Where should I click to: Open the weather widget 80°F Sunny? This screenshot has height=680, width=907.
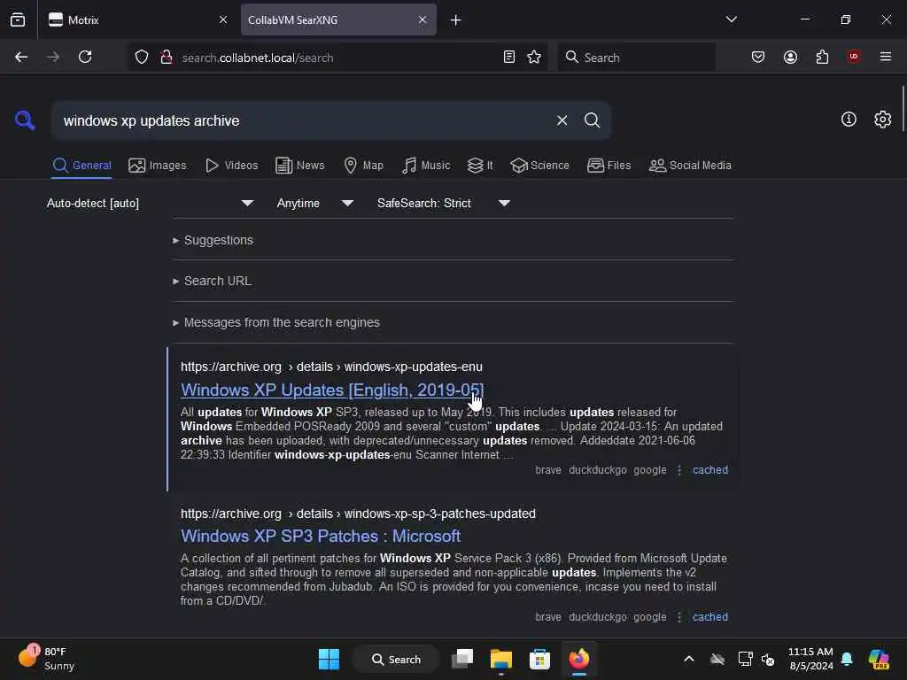tap(48, 659)
